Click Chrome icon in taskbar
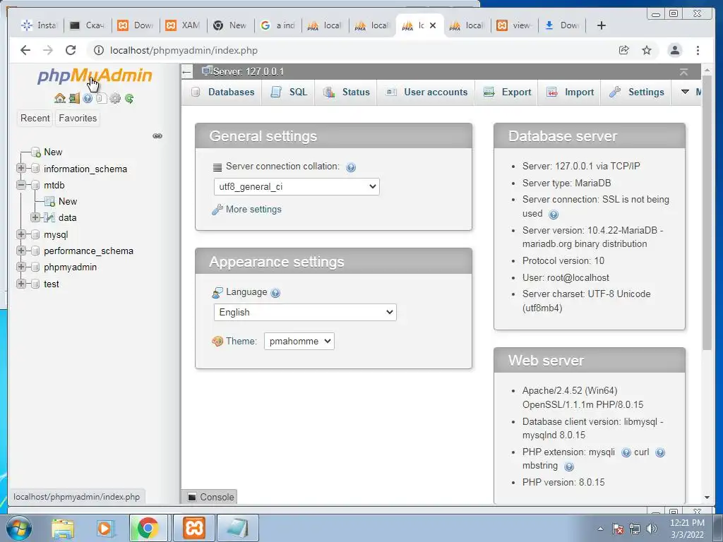Image resolution: width=723 pixels, height=542 pixels. (148, 528)
